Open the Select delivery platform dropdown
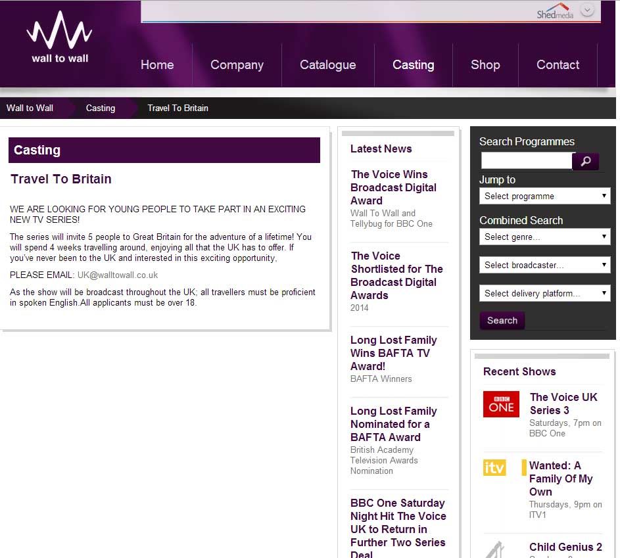The image size is (620, 558). point(544,293)
